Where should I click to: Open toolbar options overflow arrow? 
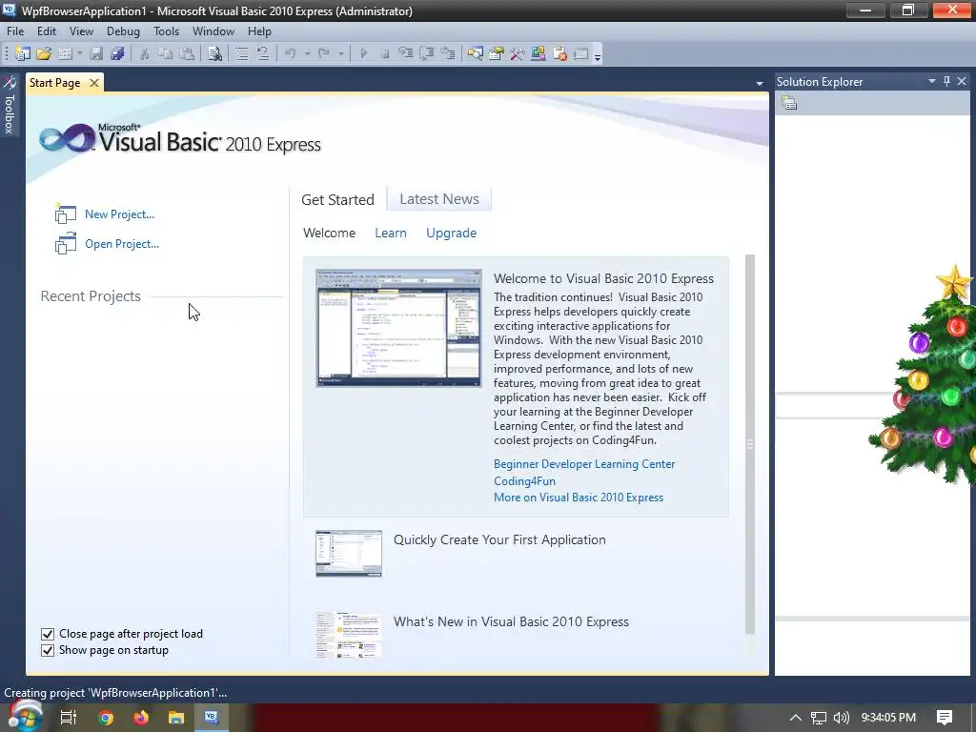598,56
